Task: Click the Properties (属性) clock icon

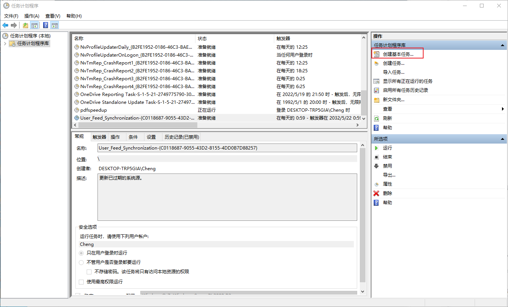Action: (376, 184)
